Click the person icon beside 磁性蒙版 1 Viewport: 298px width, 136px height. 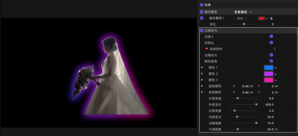(x=271, y=18)
